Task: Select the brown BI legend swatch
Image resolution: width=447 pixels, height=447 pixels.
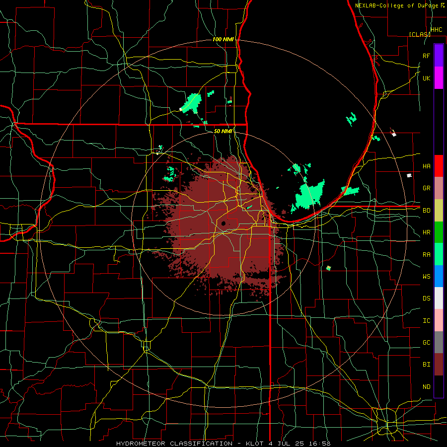Action: pyautogui.click(x=439, y=365)
